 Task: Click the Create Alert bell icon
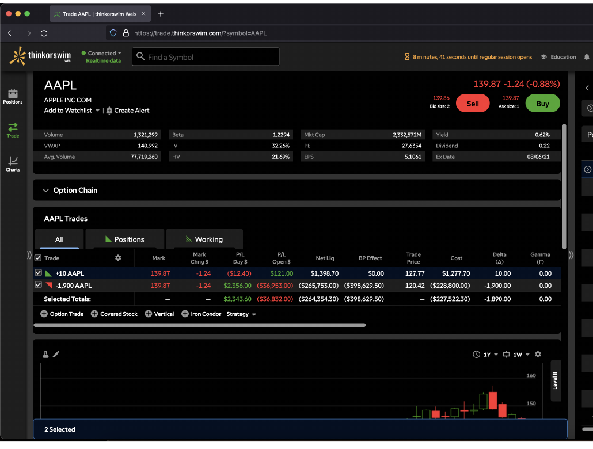[x=109, y=111]
